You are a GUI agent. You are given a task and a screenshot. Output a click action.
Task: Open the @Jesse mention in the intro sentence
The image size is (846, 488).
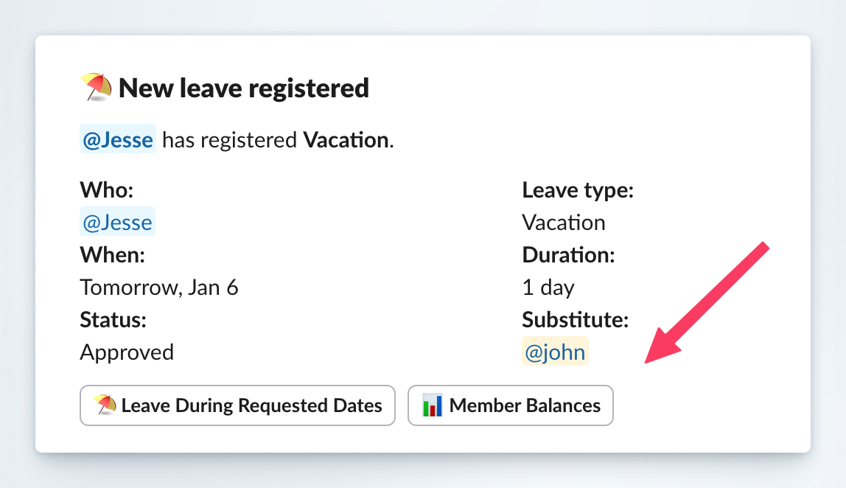[117, 139]
